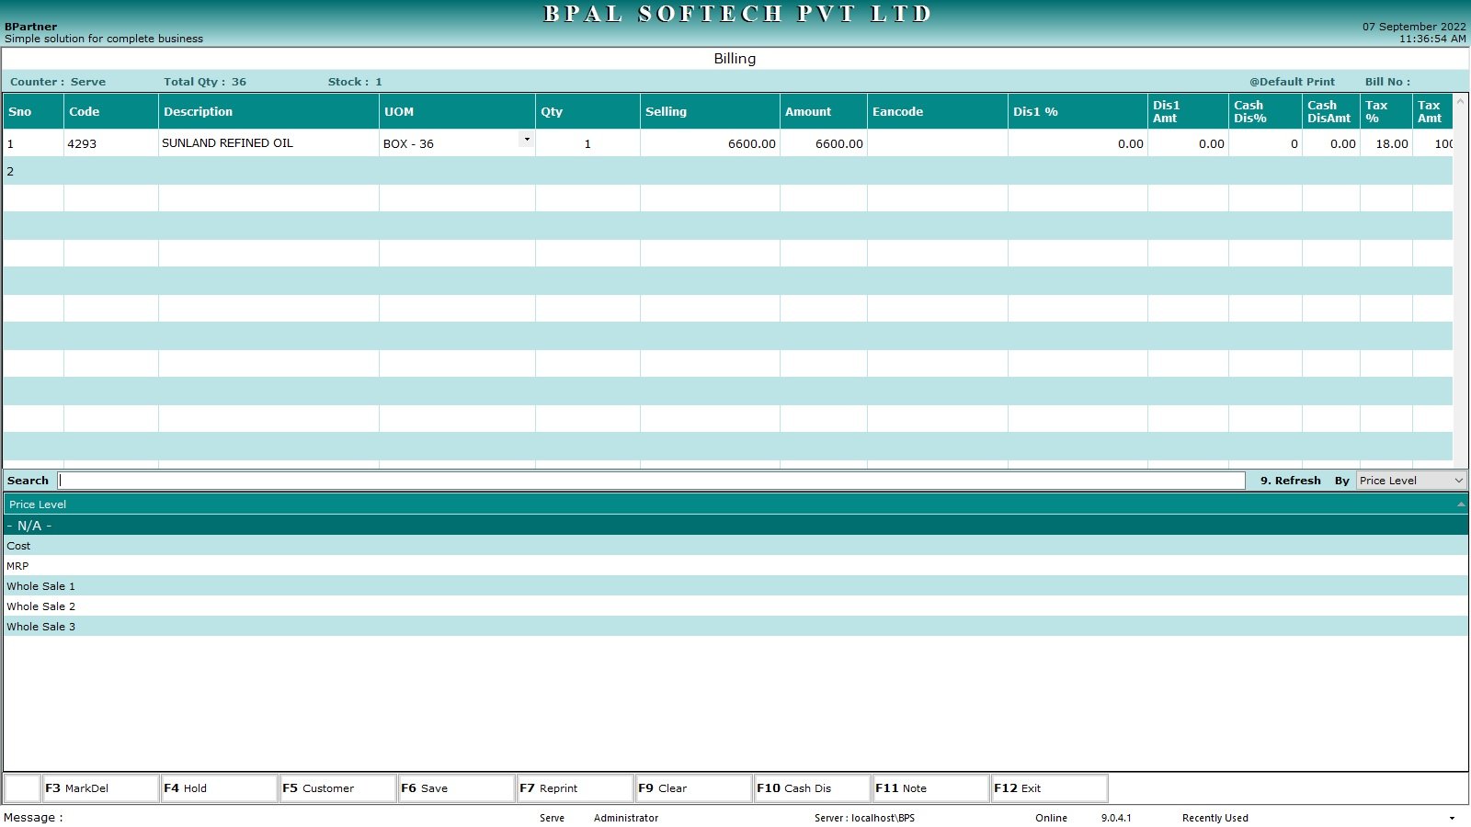Select the MRP price level

point(18,566)
